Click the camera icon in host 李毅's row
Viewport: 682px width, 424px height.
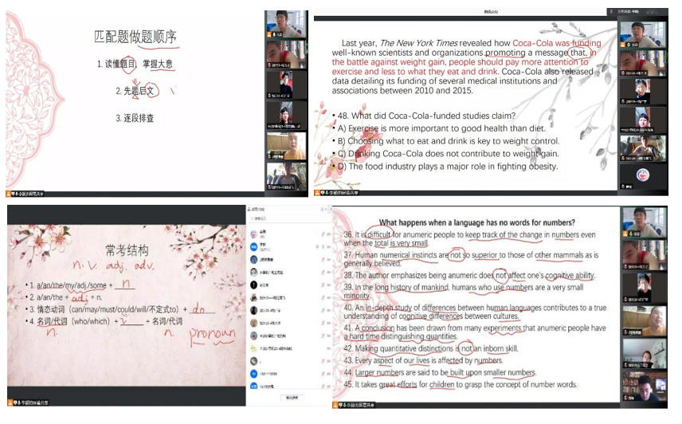(x=327, y=246)
